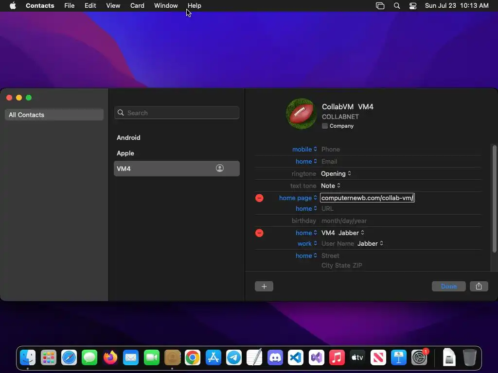
Task: Open System Preferences in dock
Action: coord(419,357)
